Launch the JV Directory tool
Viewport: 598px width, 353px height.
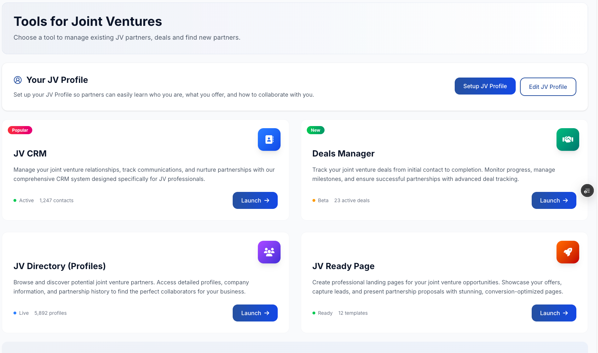255,313
